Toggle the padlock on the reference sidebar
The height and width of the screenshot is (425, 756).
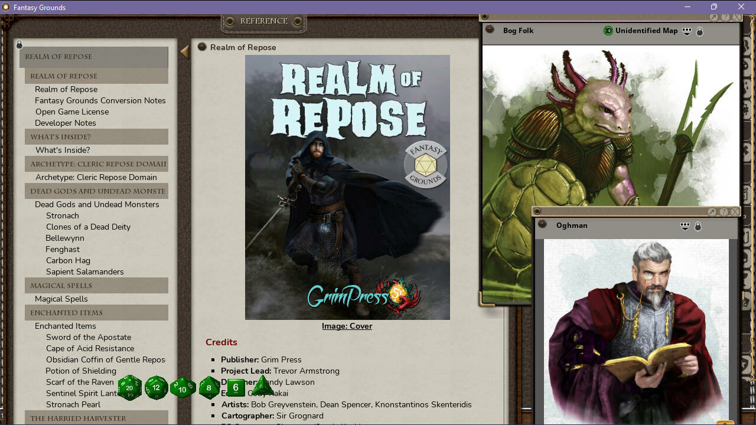click(x=19, y=44)
